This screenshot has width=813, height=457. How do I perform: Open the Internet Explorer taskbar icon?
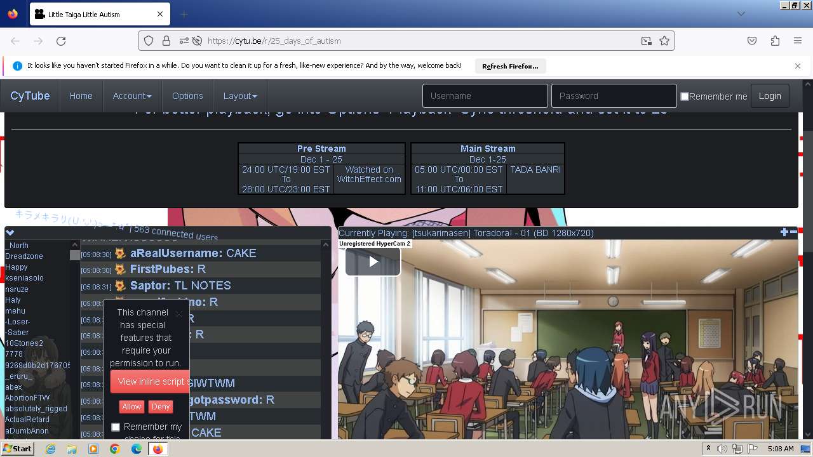(50, 449)
